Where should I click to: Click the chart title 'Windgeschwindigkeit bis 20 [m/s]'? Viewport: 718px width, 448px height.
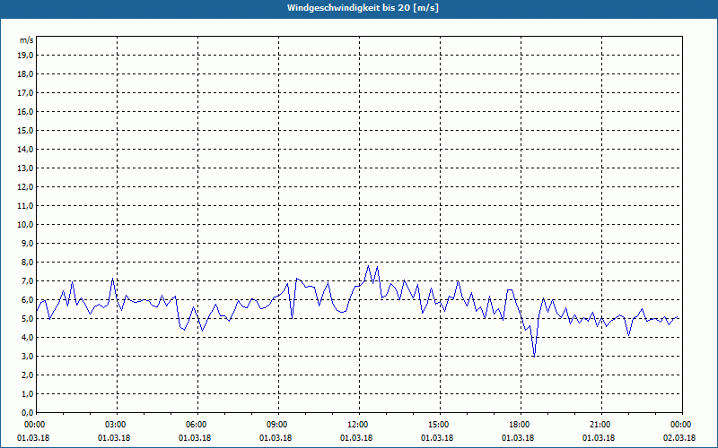(x=363, y=8)
